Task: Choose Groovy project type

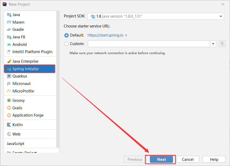Action: coord(30,100)
